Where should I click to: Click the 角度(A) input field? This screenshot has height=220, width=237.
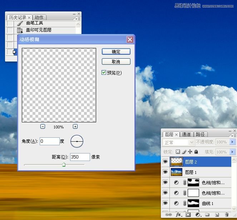tap(50, 141)
